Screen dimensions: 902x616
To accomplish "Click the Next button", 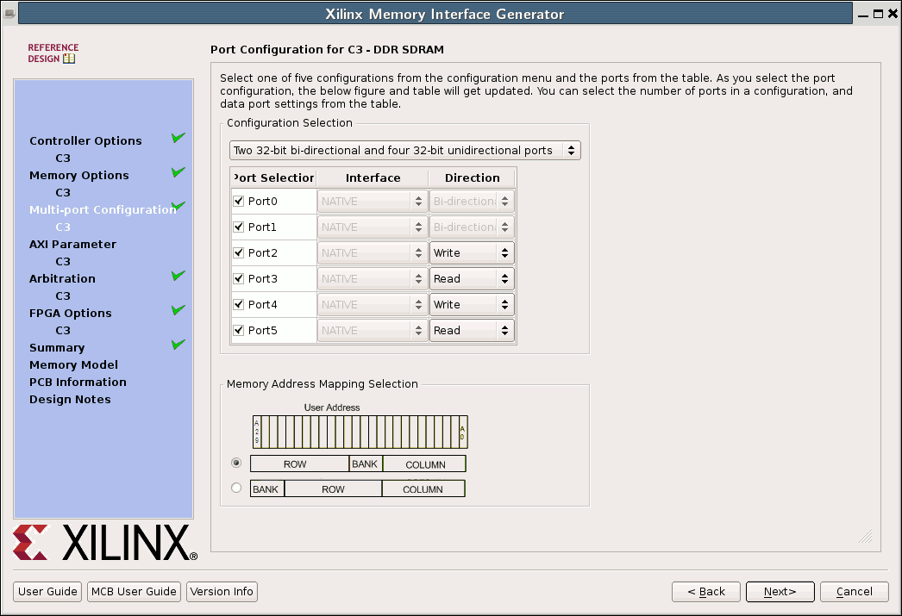I will click(780, 592).
